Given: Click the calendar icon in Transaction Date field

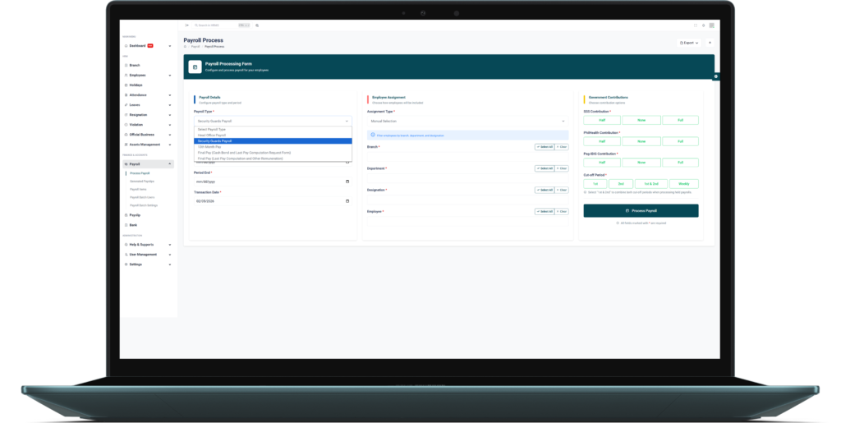Looking at the screenshot, I should [x=347, y=201].
